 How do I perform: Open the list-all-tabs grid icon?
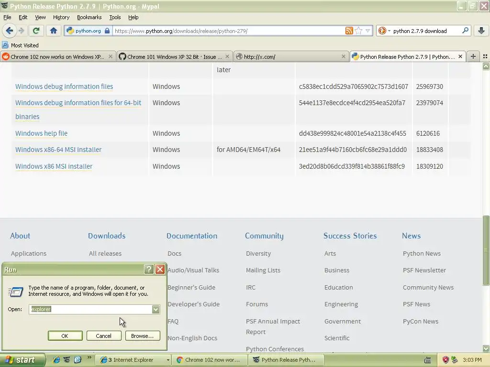[x=485, y=56]
